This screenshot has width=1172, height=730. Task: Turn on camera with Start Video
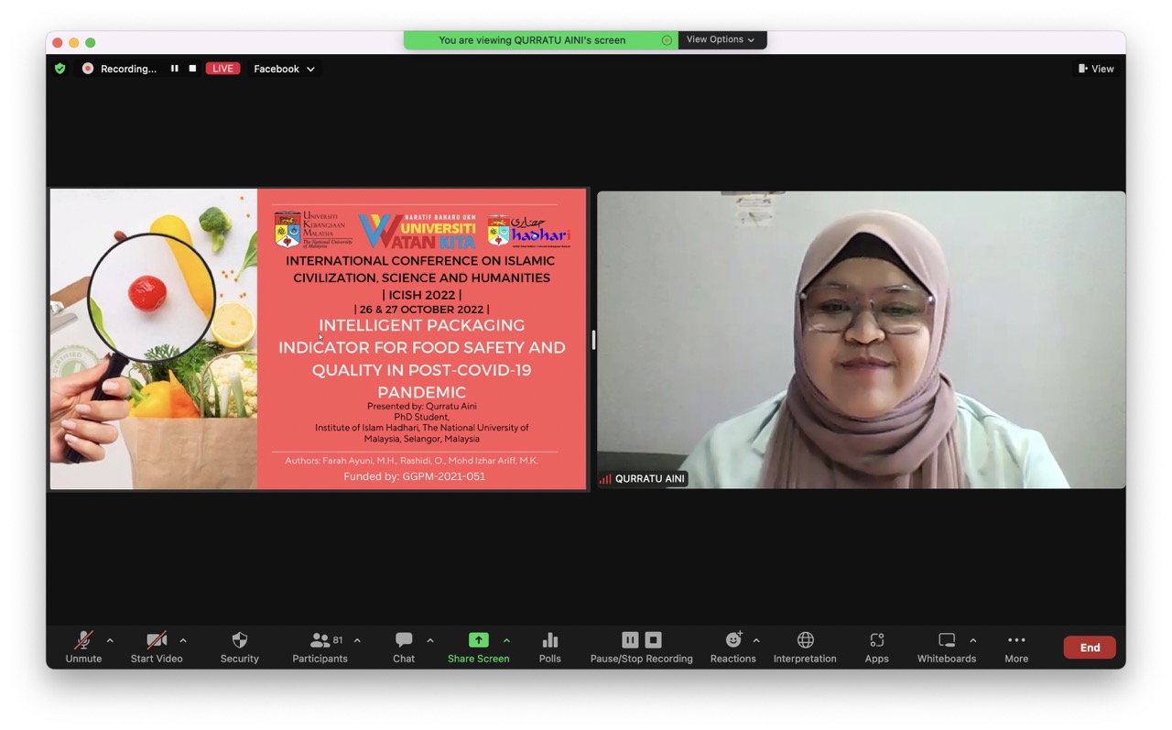pyautogui.click(x=157, y=647)
